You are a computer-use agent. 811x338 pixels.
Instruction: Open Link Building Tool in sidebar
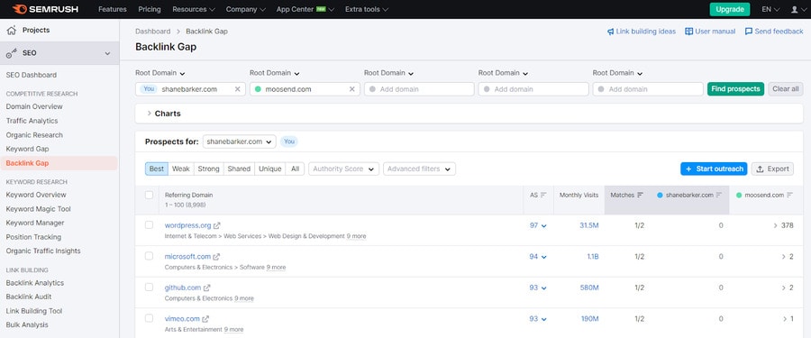[x=34, y=311]
